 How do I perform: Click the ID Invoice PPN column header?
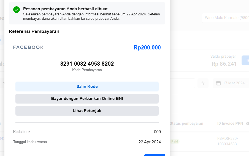click(x=230, y=124)
